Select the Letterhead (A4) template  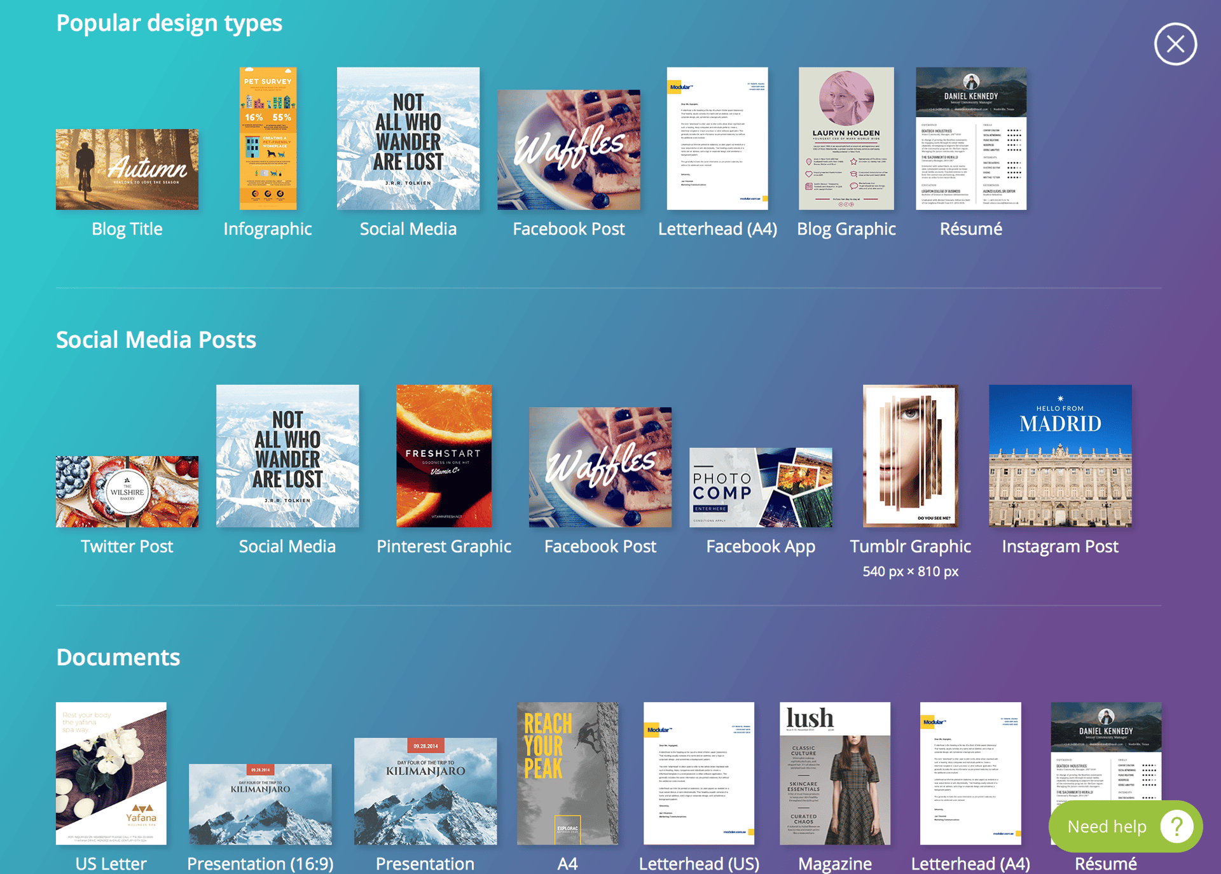(717, 139)
